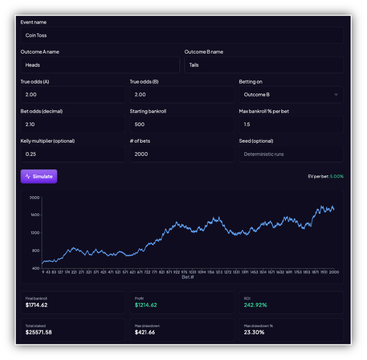Select the Starting bankroll input
Screen dimensions: 367x360
182,124
